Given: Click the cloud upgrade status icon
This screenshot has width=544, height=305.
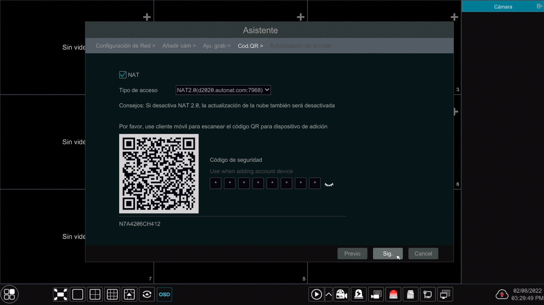Looking at the screenshot, I should pyautogui.click(x=502, y=294).
